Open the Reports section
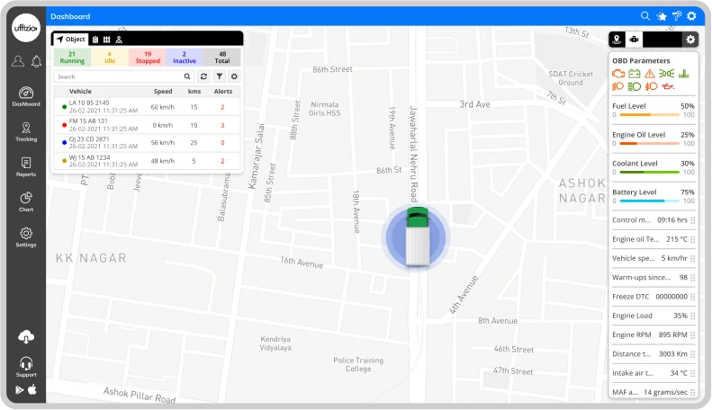This screenshot has height=410, width=712. pyautogui.click(x=26, y=166)
